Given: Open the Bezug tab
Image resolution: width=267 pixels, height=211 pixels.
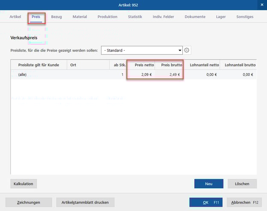Looking at the screenshot, I should 56,17.
